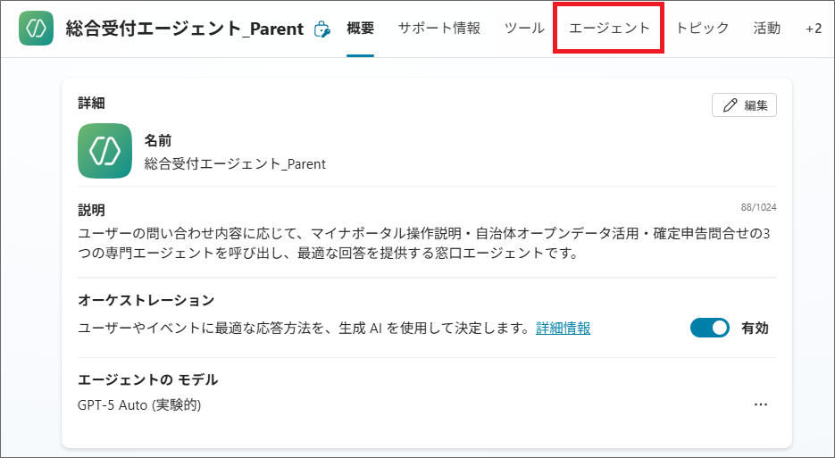Select the GPT-5 Auto (実験的) model entry

[139, 405]
